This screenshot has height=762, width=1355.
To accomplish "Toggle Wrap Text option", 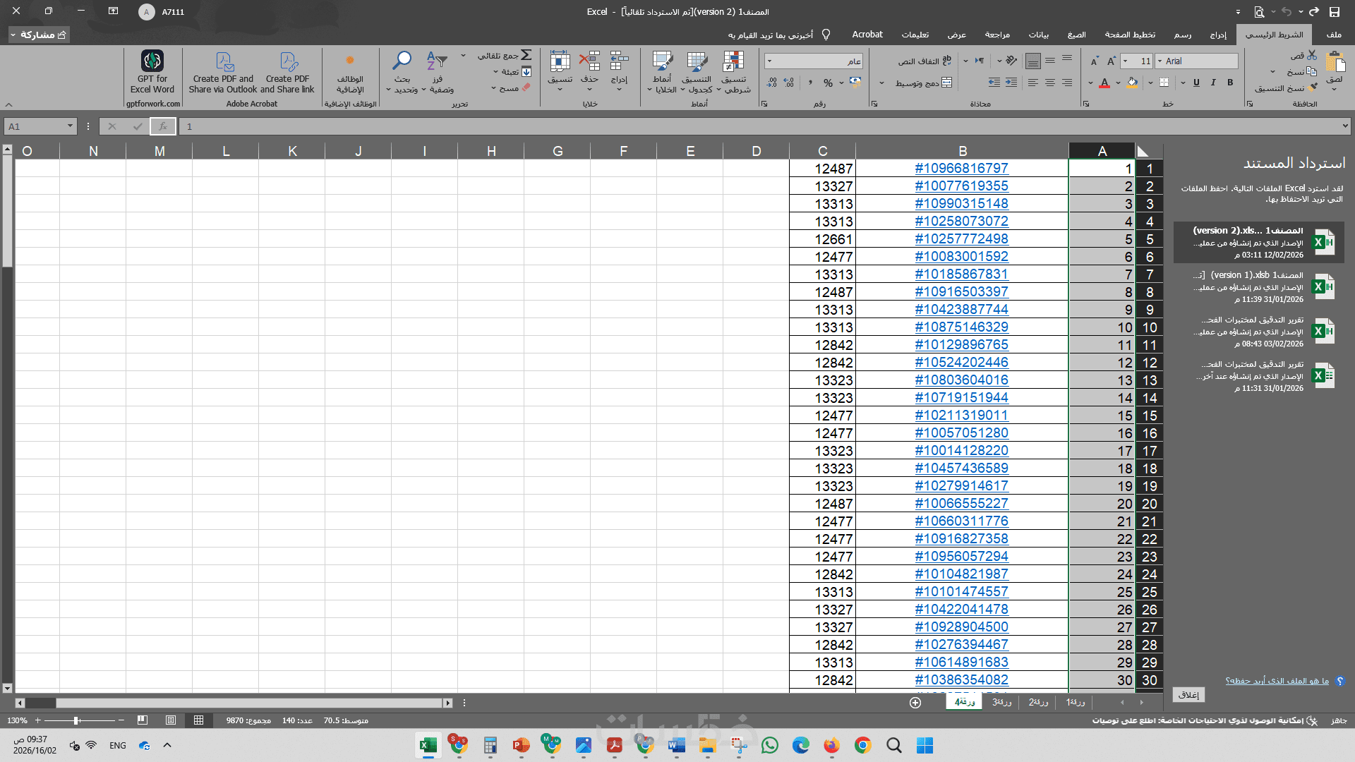I will pyautogui.click(x=925, y=61).
